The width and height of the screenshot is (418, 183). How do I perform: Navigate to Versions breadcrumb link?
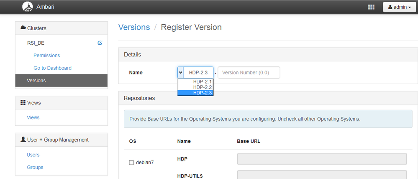click(x=134, y=27)
